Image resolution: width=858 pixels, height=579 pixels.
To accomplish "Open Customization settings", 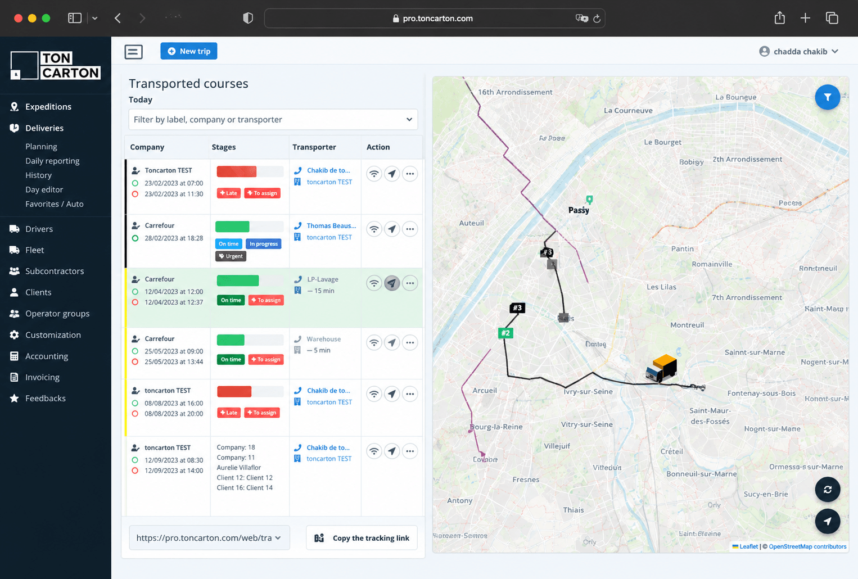I will coord(53,335).
